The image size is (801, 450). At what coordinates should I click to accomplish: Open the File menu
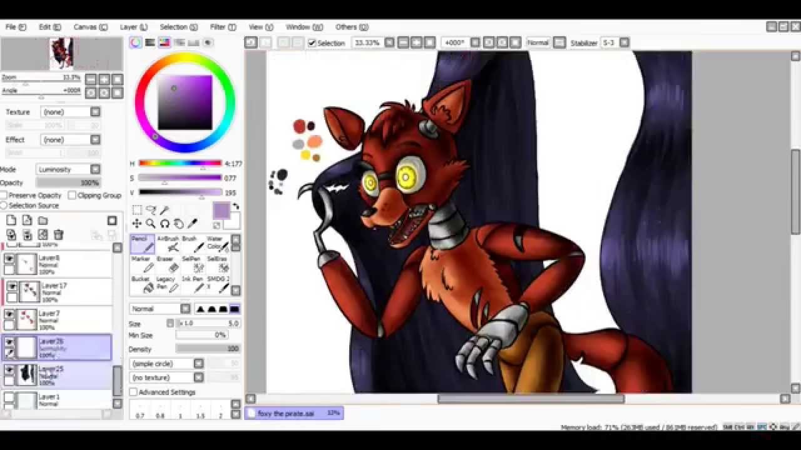16,27
